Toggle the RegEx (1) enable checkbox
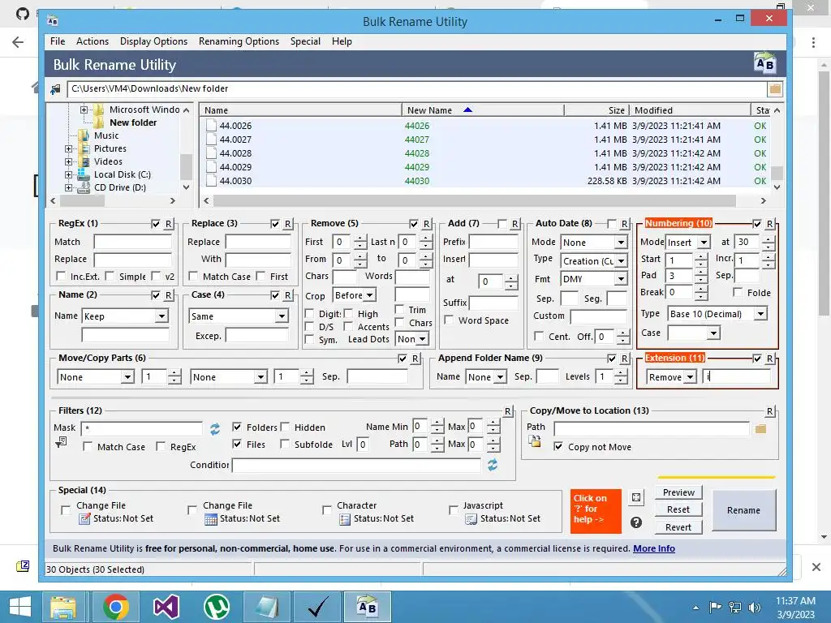This screenshot has height=623, width=831. [x=156, y=224]
